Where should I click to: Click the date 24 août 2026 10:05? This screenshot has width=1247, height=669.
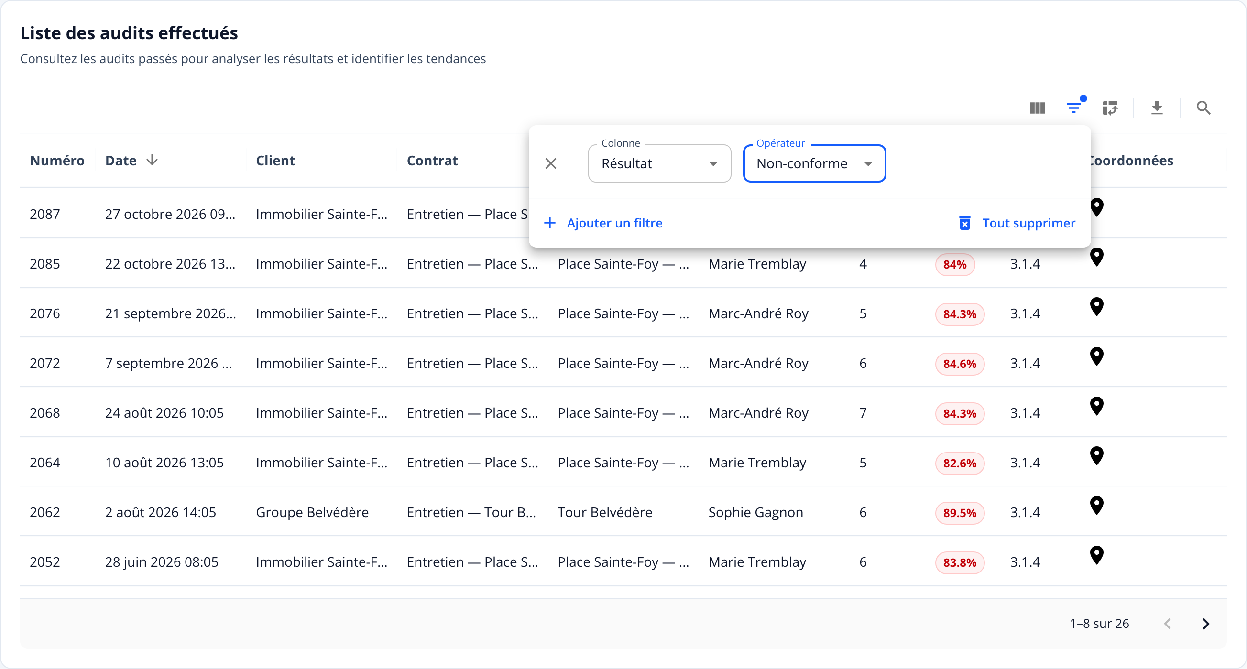tap(164, 413)
